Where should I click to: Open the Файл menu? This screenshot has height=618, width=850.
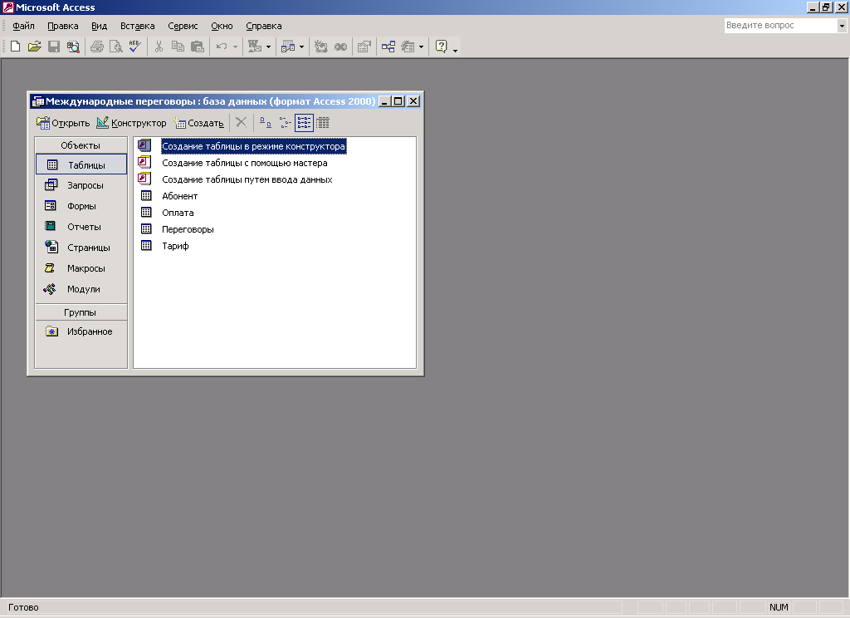[24, 26]
